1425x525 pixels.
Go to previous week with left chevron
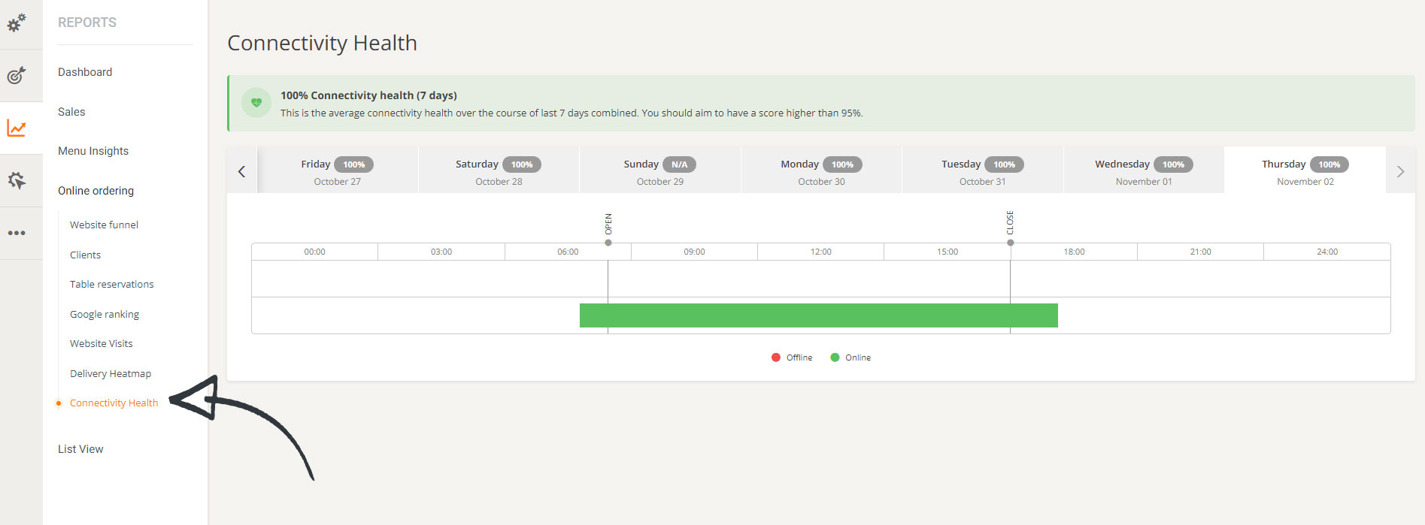pyautogui.click(x=241, y=171)
